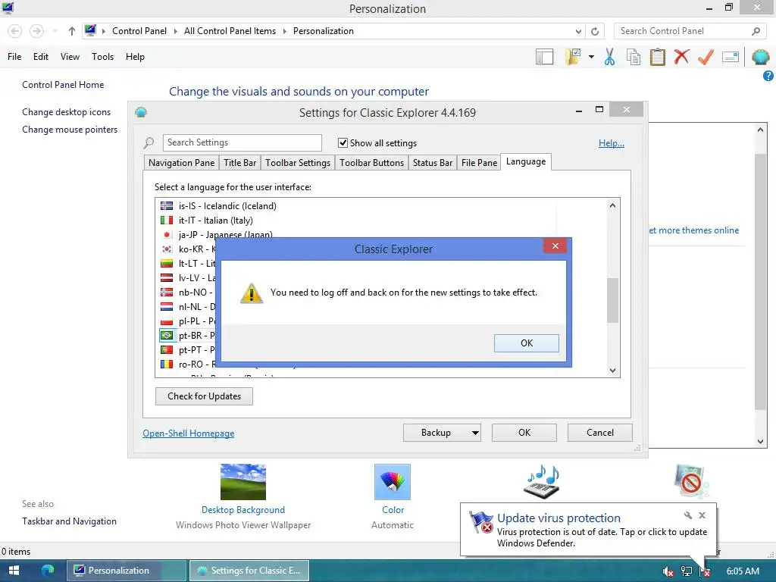Viewport: 776px width, 582px height.
Task: Expand the Backup dropdown arrow
Action: (x=475, y=433)
